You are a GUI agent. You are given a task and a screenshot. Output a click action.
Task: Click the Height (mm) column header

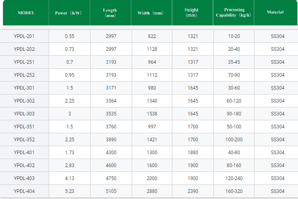pos(192,13)
